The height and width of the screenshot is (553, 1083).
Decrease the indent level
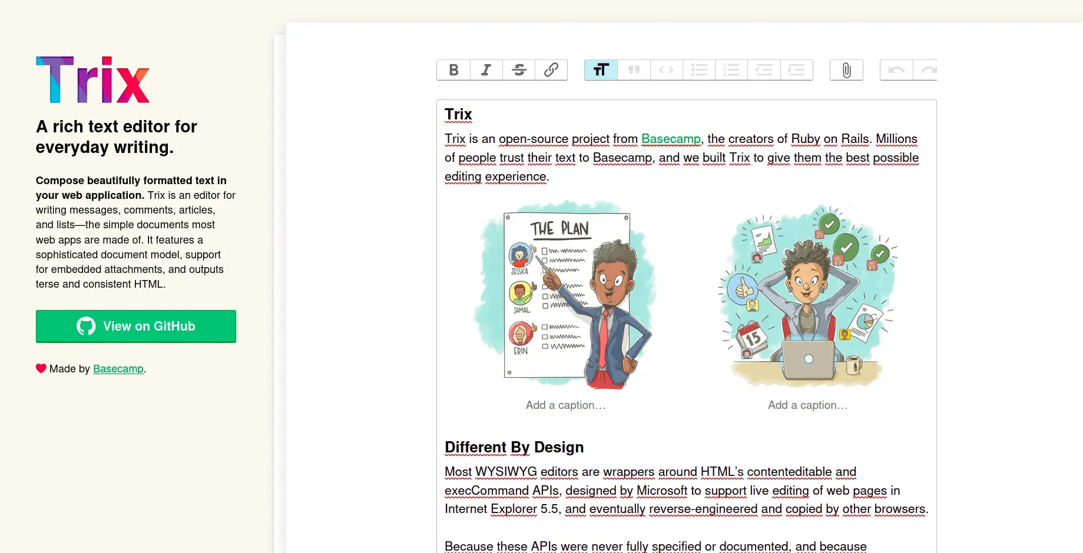click(x=764, y=70)
